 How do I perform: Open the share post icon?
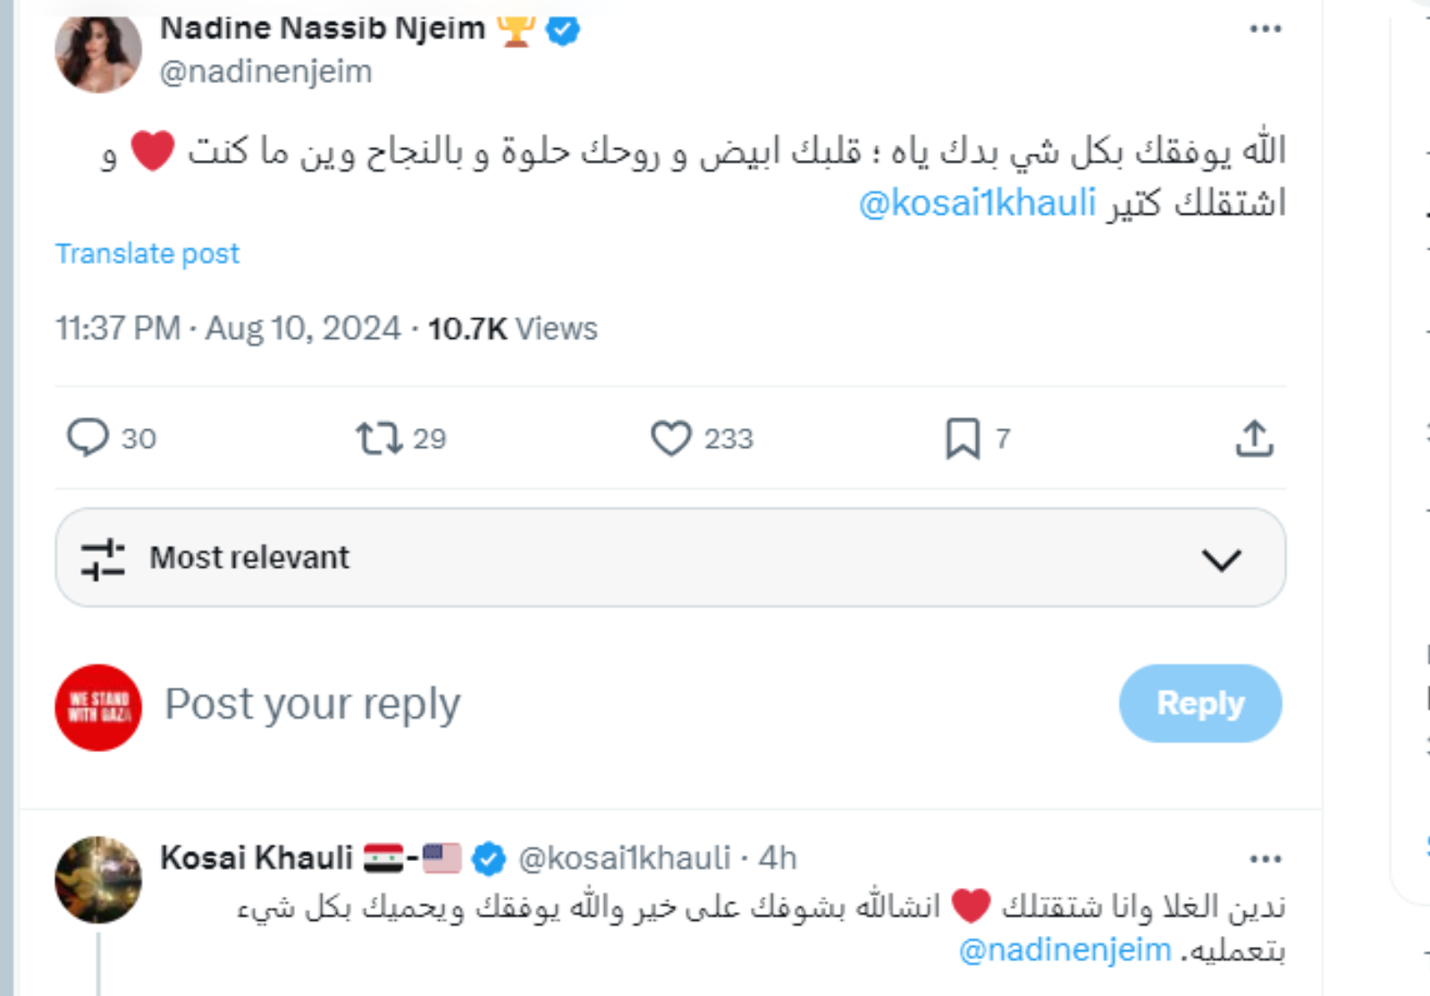pyautogui.click(x=1254, y=438)
